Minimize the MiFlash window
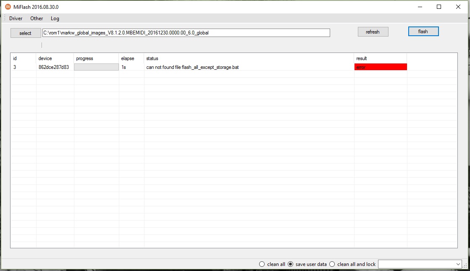470x271 pixels. tap(420, 7)
